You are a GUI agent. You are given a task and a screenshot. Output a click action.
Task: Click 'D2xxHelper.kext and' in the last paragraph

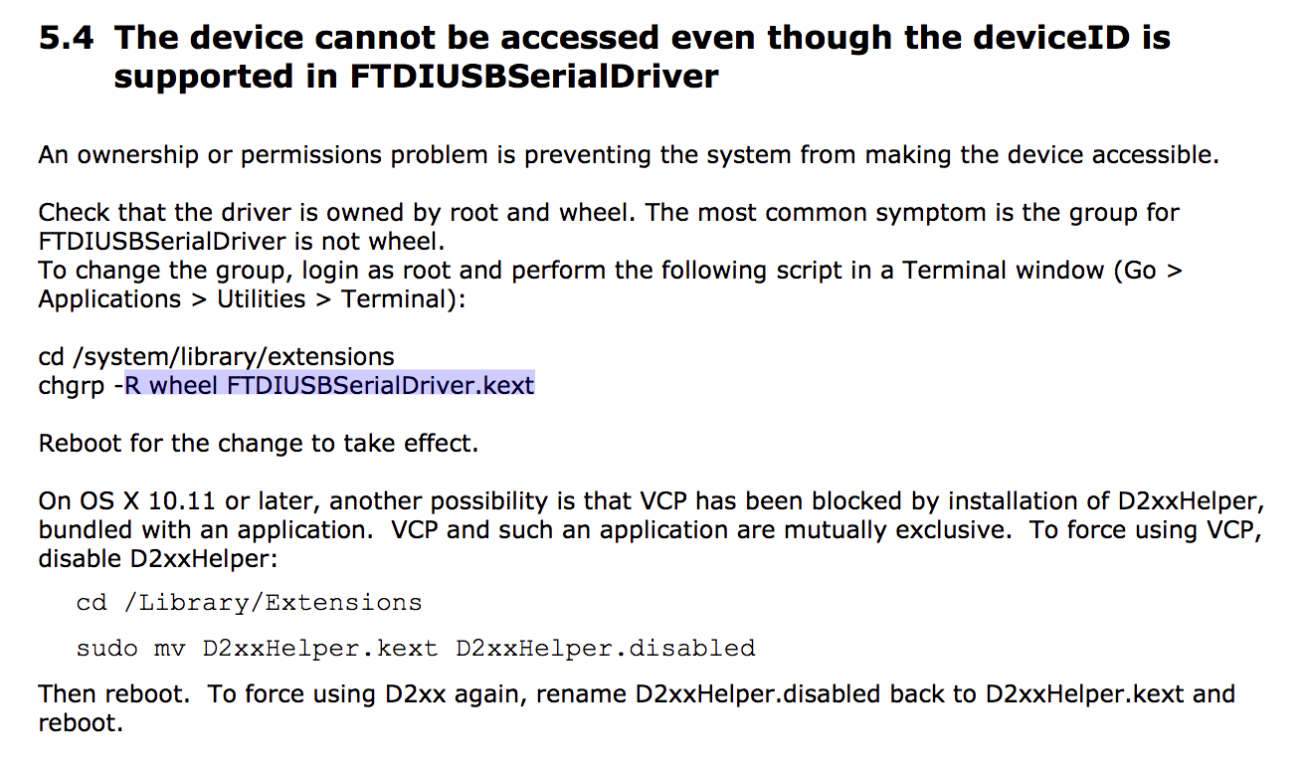1111,693
